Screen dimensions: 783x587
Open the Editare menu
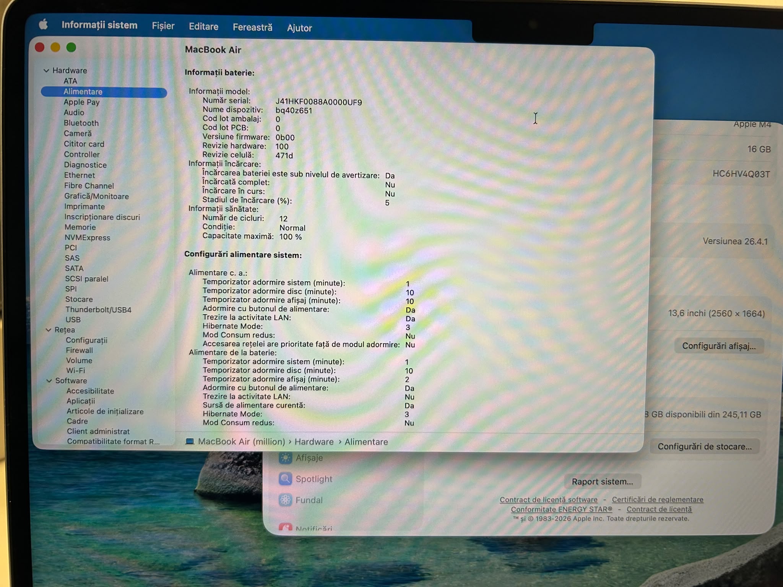[203, 27]
